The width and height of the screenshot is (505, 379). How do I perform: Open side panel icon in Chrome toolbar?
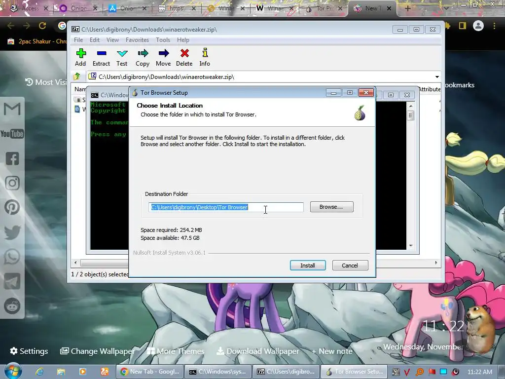(463, 26)
